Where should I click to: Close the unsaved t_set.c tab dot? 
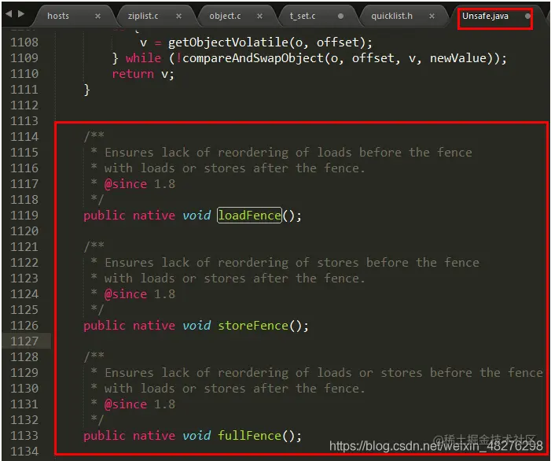tap(340, 17)
